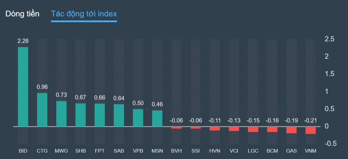Screen dimensions: 348x159
Task: Select the Tác động tới index tab
Action: (x=84, y=14)
